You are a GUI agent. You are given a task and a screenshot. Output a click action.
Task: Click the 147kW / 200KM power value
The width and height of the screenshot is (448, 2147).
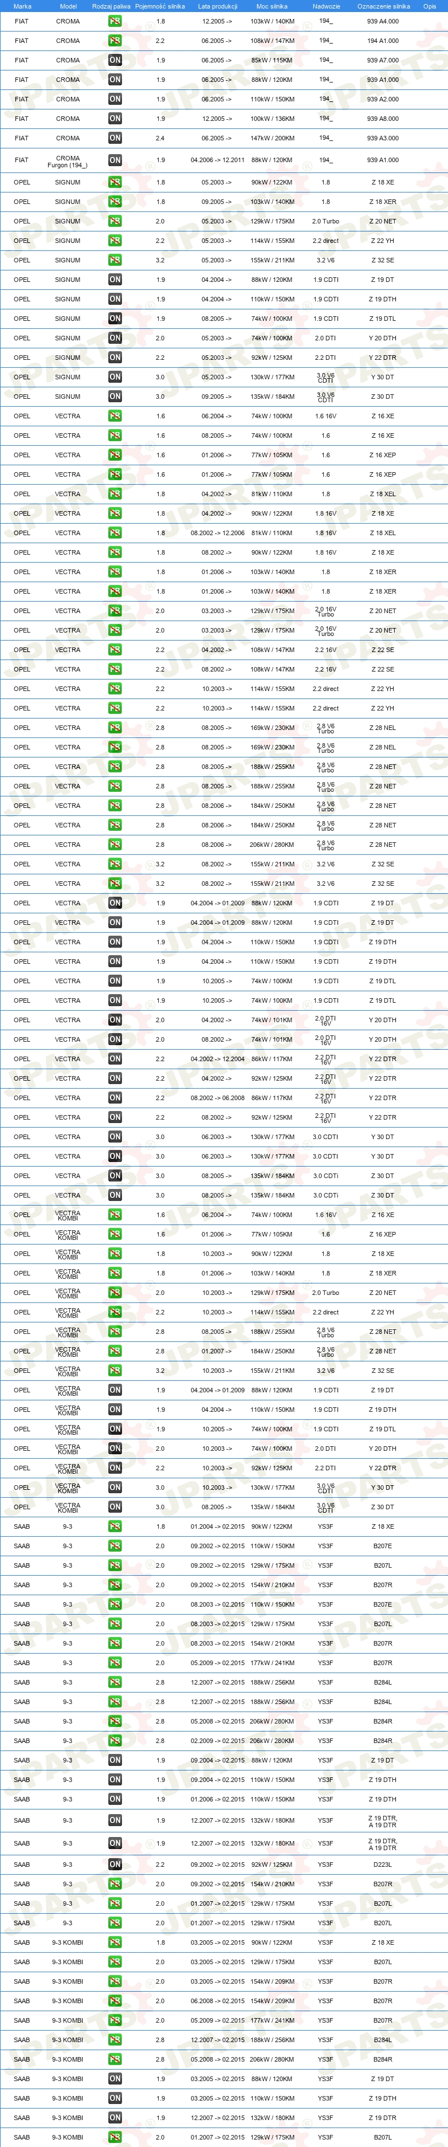(272, 138)
